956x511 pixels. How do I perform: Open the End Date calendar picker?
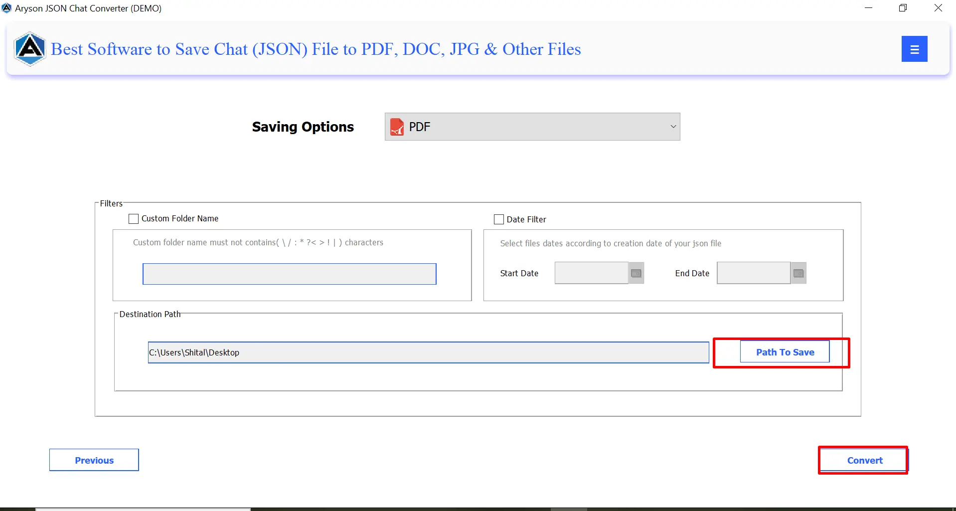(x=798, y=273)
